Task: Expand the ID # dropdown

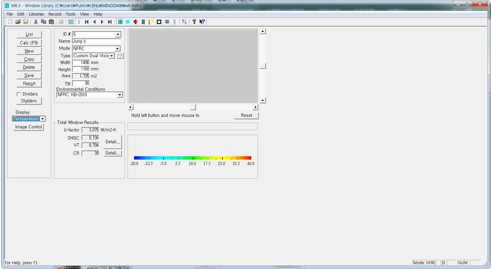Action: coord(118,35)
